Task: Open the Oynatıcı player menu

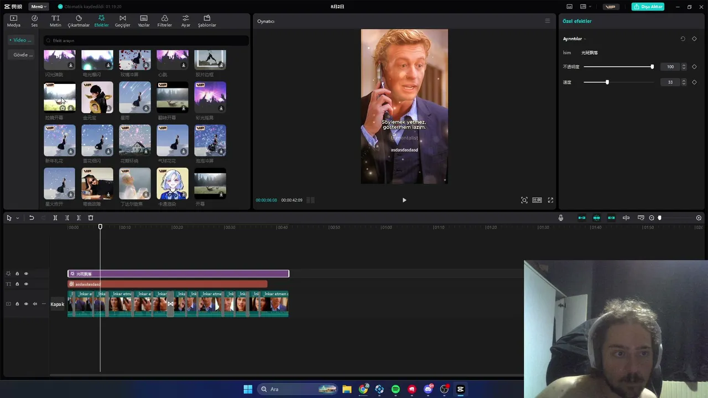Action: click(548, 21)
